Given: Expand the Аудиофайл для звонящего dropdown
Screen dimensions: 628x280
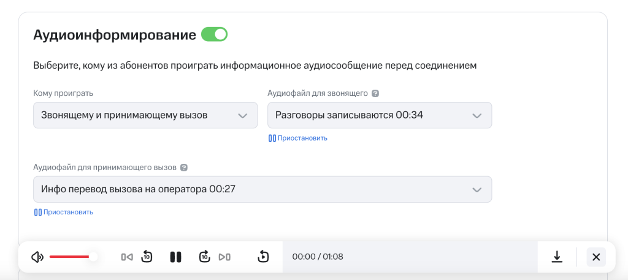Looking at the screenshot, I should tap(379, 115).
